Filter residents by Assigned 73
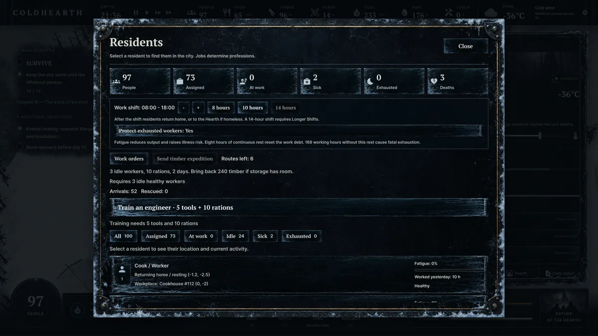This screenshot has height=336, width=598. click(160, 236)
